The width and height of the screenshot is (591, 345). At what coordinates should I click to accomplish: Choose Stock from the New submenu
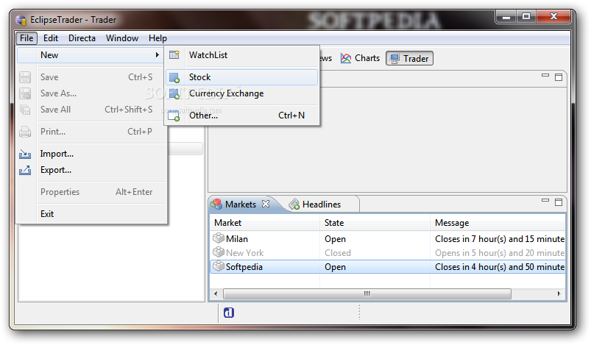point(242,77)
